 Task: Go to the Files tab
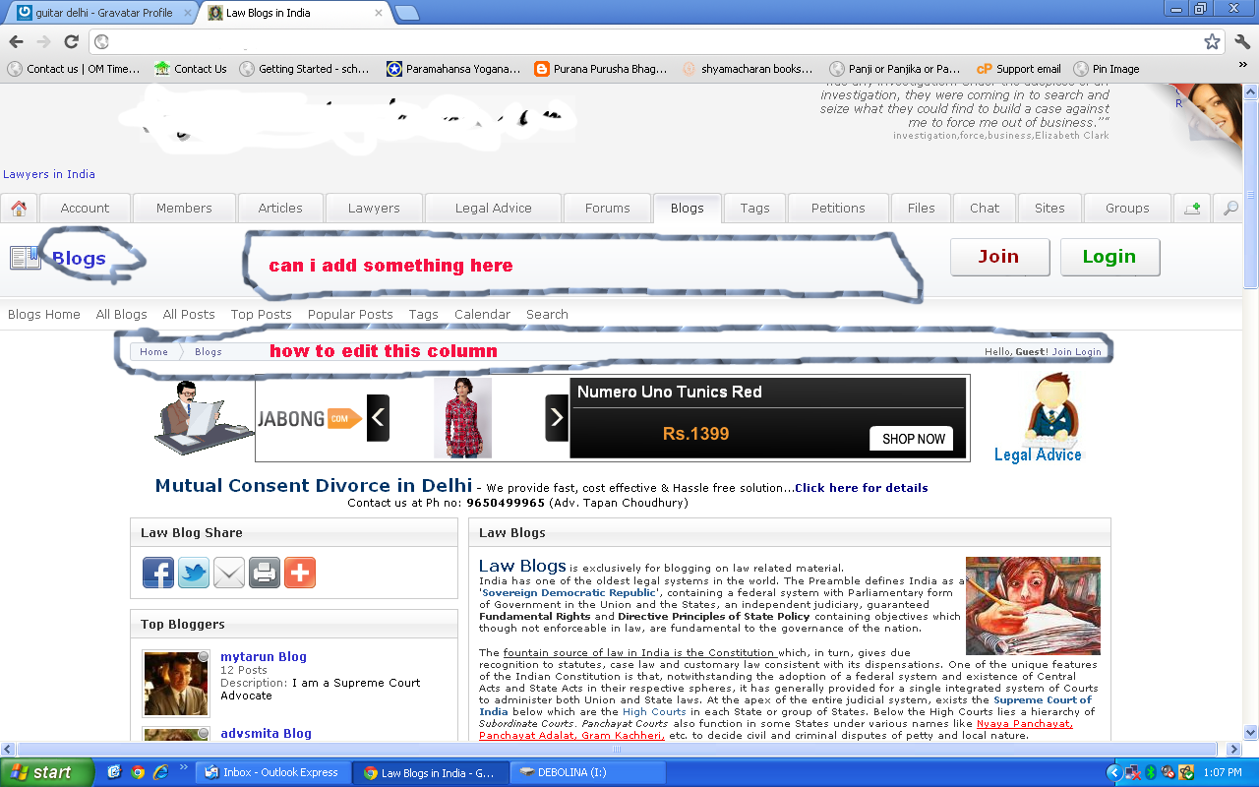coord(922,208)
